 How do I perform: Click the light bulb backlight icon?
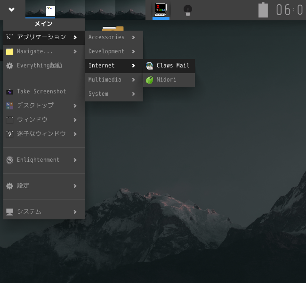point(188,10)
